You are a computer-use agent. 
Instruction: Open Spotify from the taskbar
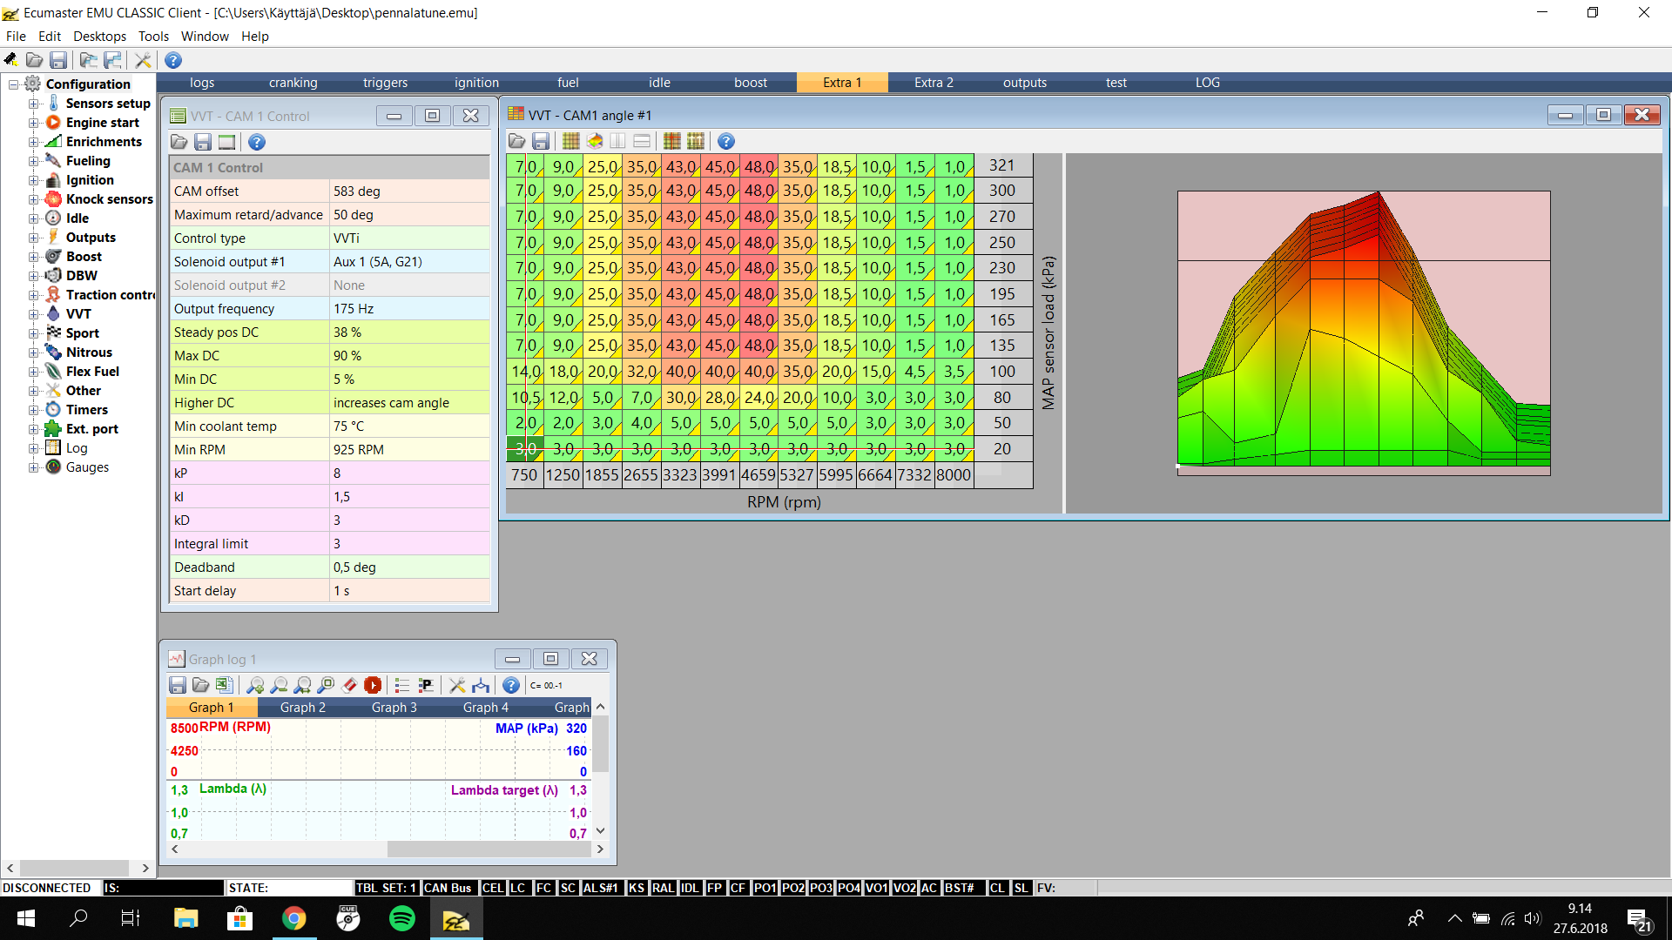401,918
